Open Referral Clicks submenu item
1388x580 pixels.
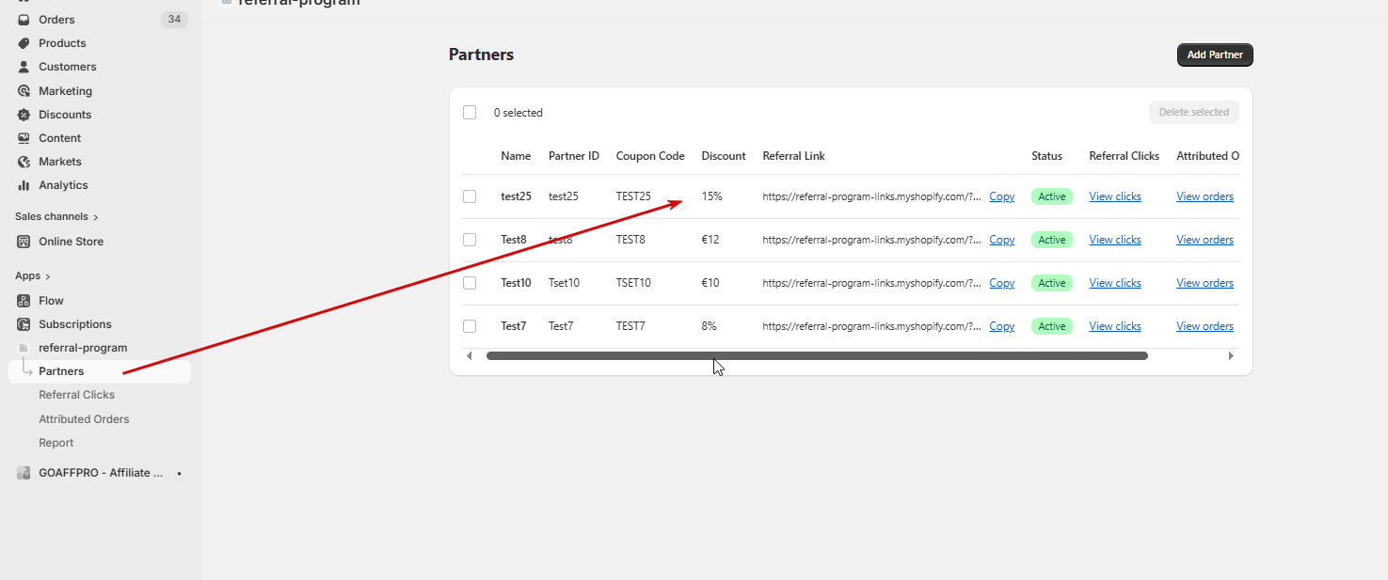(76, 395)
